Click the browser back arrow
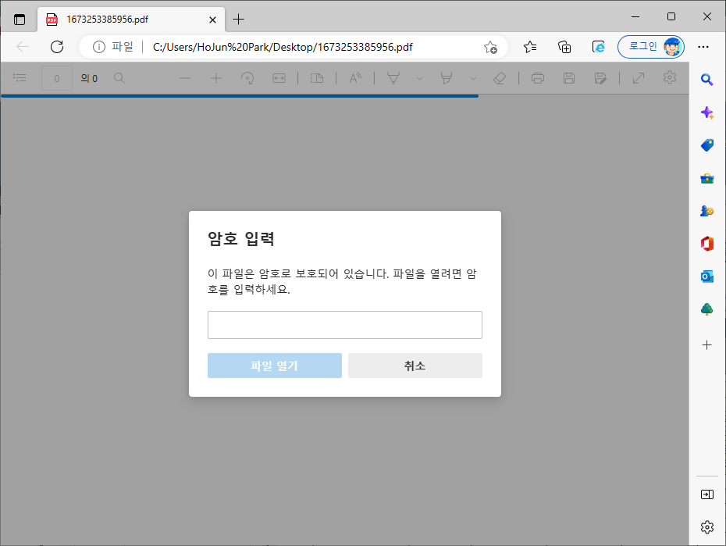The image size is (726, 546). tap(22, 47)
